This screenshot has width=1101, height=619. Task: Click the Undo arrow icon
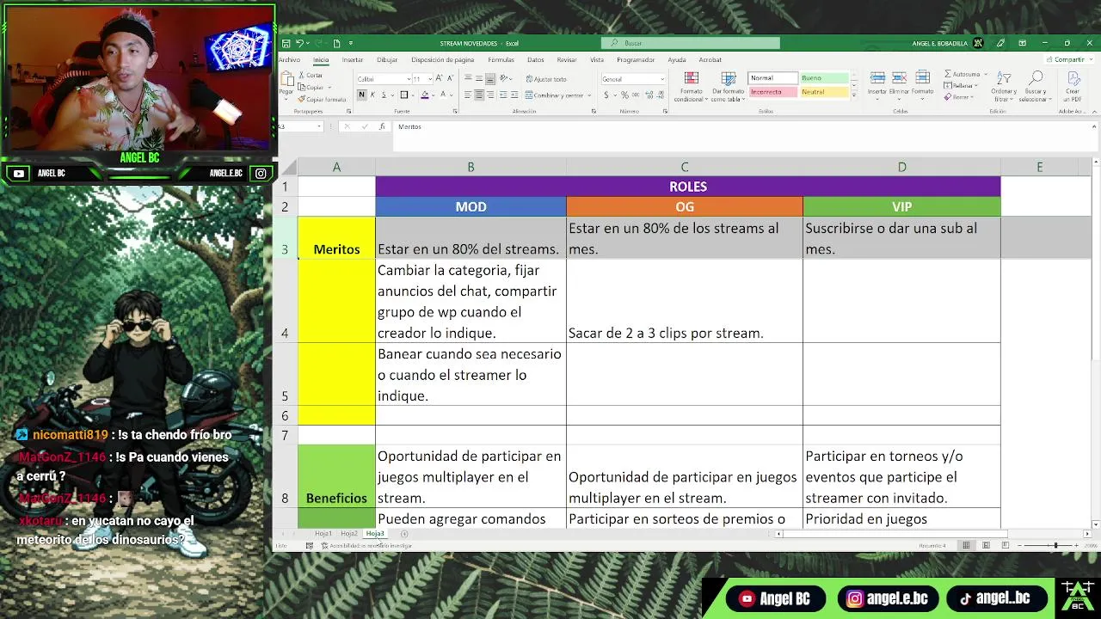pyautogui.click(x=299, y=43)
